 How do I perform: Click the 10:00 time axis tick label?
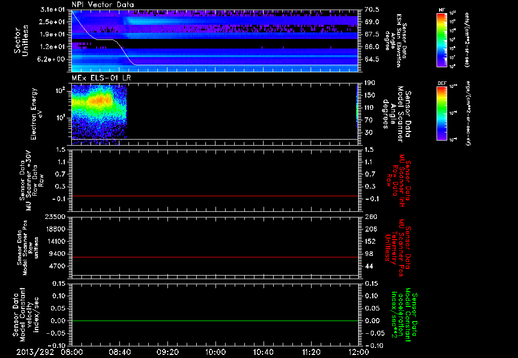(x=215, y=351)
